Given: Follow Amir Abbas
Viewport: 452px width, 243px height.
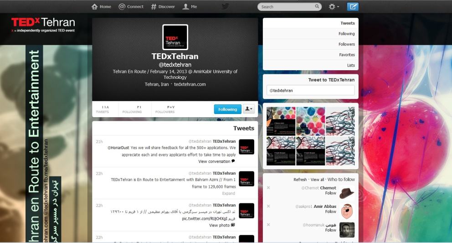Looking at the screenshot, I should (x=331, y=212).
